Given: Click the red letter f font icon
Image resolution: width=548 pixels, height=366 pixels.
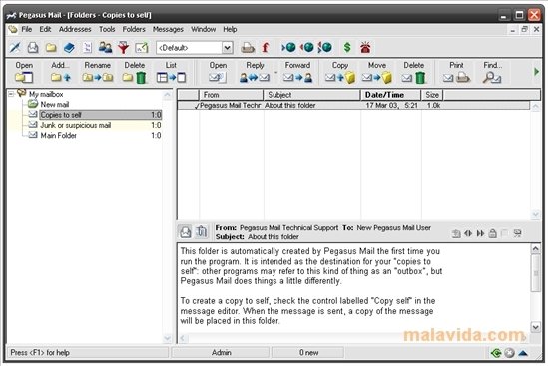Looking at the screenshot, I should click(266, 47).
